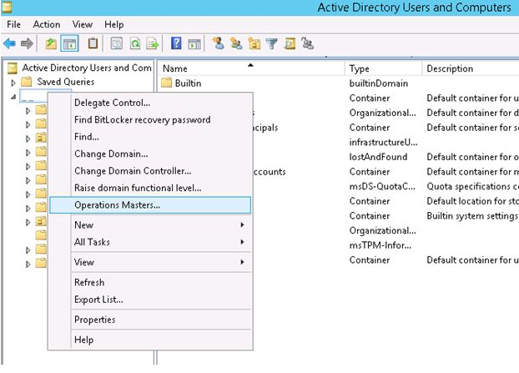Viewport: 519px width, 373px height.
Task: Click the Default location for sto description
Action: (x=472, y=201)
